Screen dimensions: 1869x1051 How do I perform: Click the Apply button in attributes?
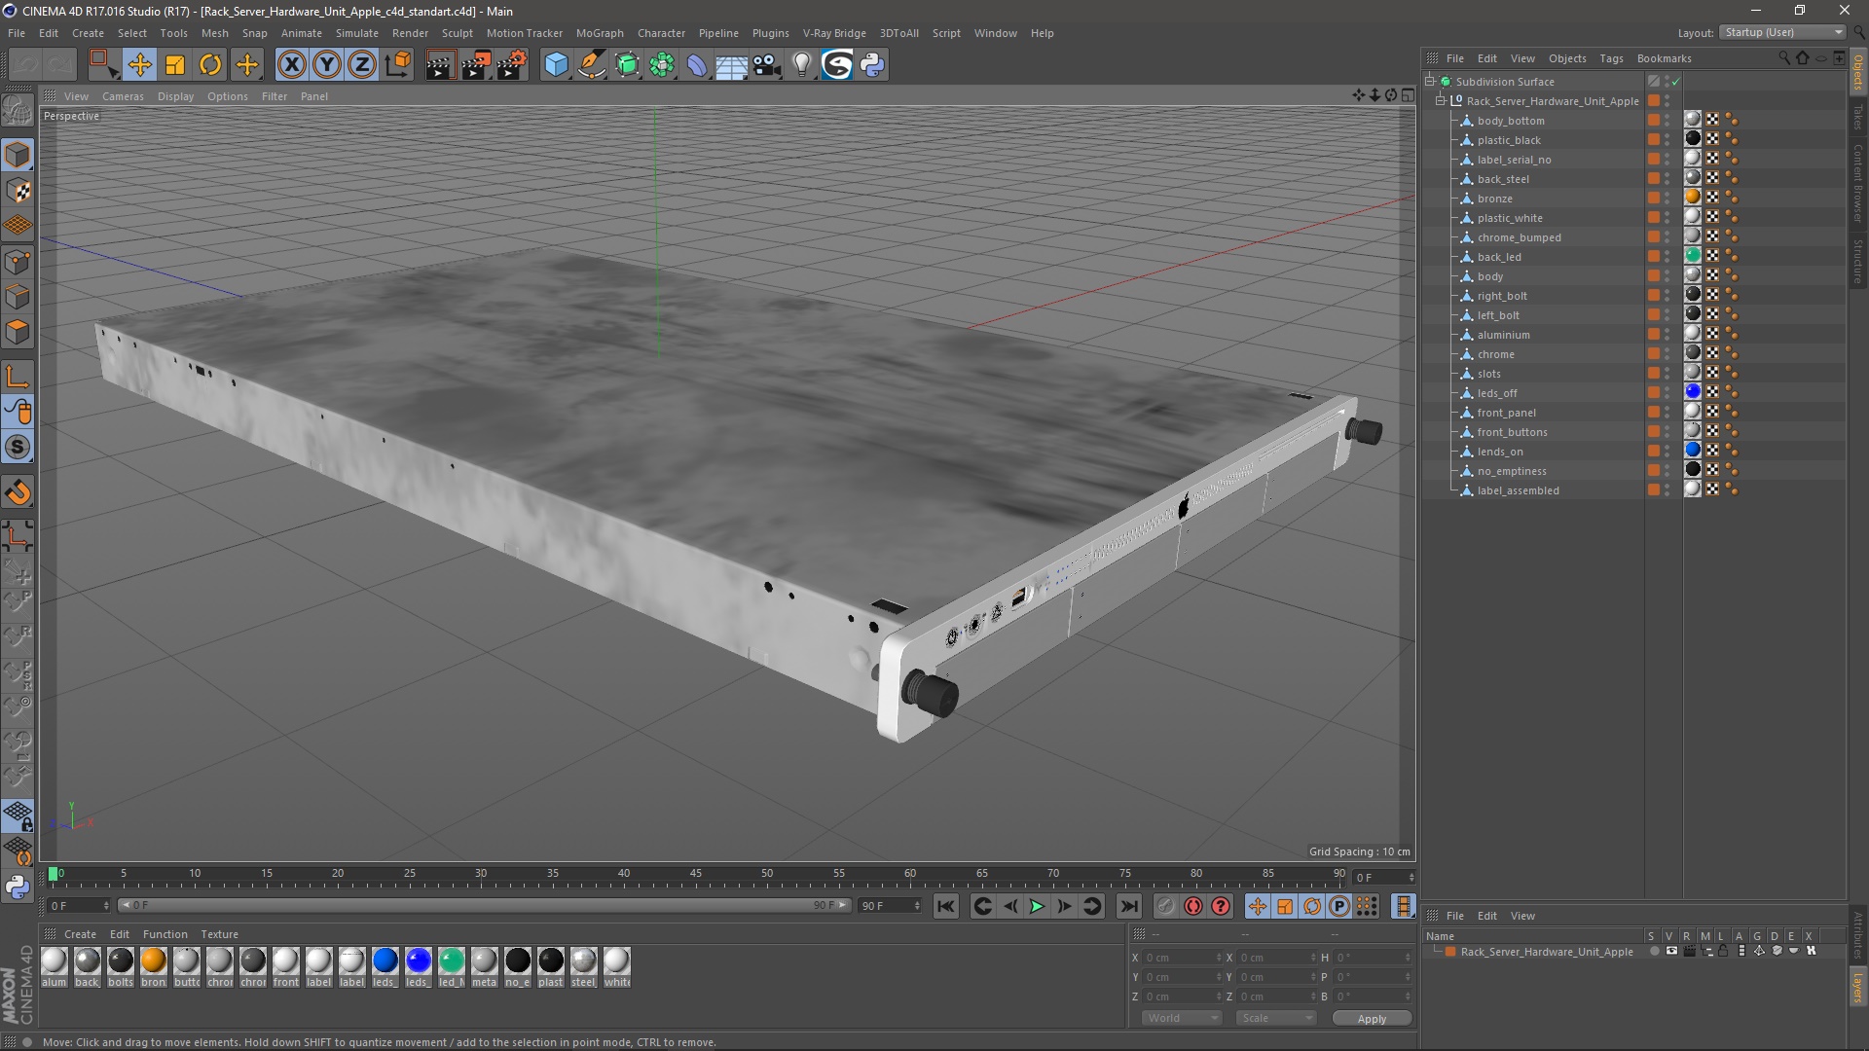tap(1371, 1018)
